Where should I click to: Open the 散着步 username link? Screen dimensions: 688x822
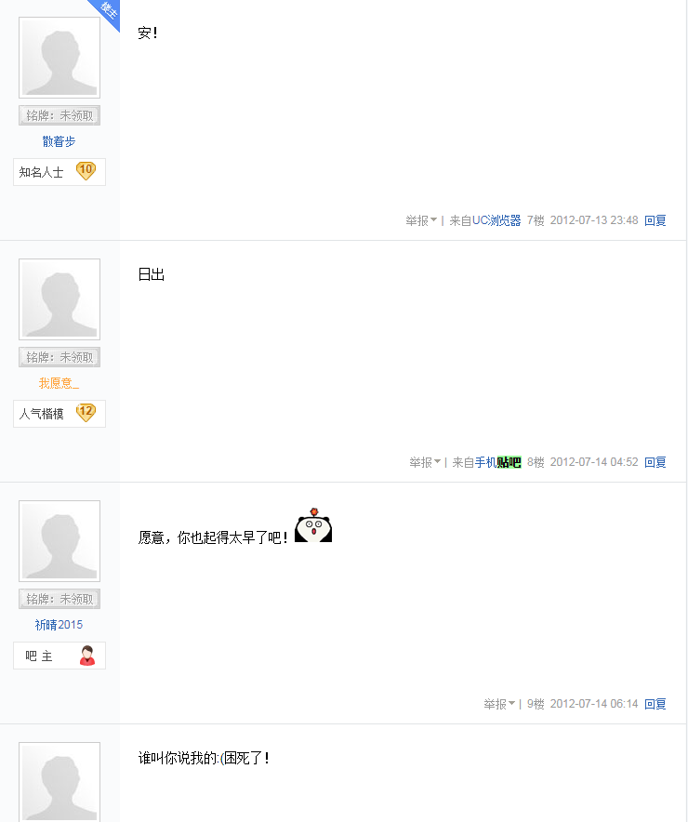click(59, 141)
